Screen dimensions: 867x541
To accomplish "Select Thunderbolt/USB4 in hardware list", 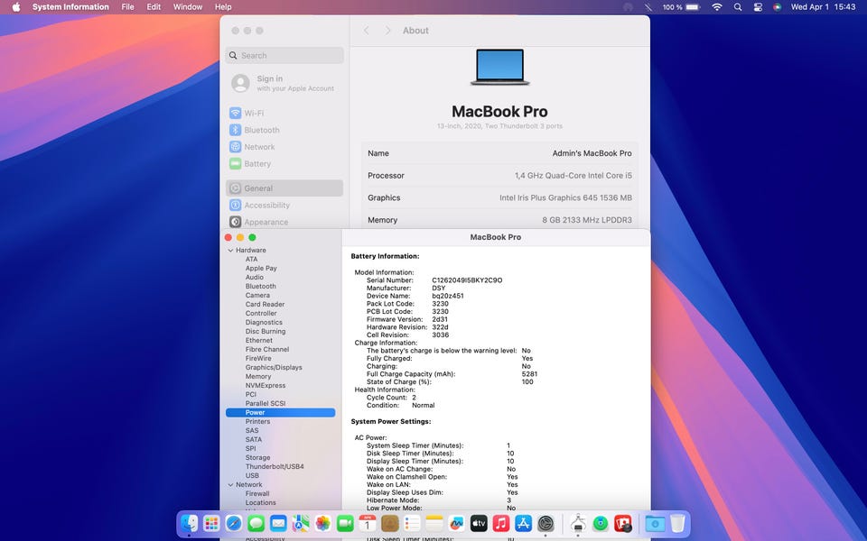I will (275, 466).
